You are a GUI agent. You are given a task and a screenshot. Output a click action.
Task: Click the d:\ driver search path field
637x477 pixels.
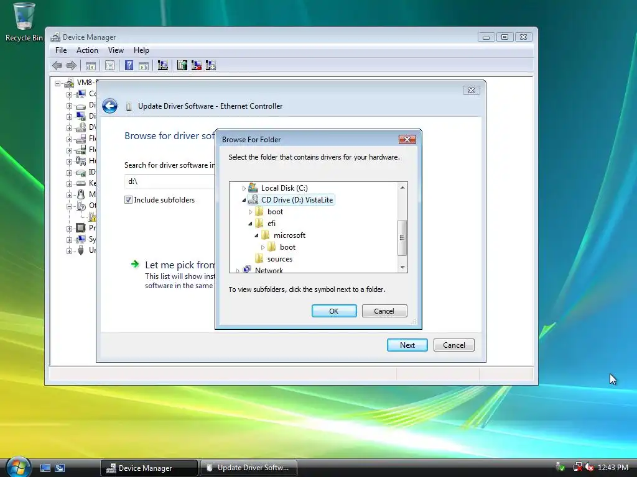tap(170, 181)
